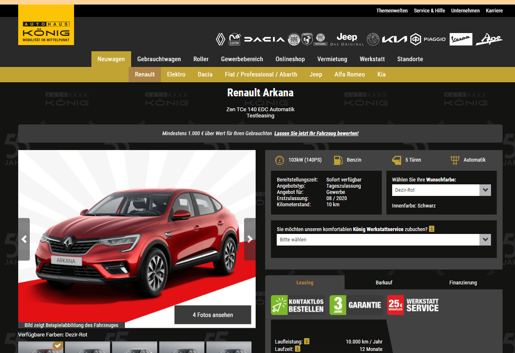Click the red Arkana main car photo
This screenshot has width=515, height=353.
pos(137,239)
